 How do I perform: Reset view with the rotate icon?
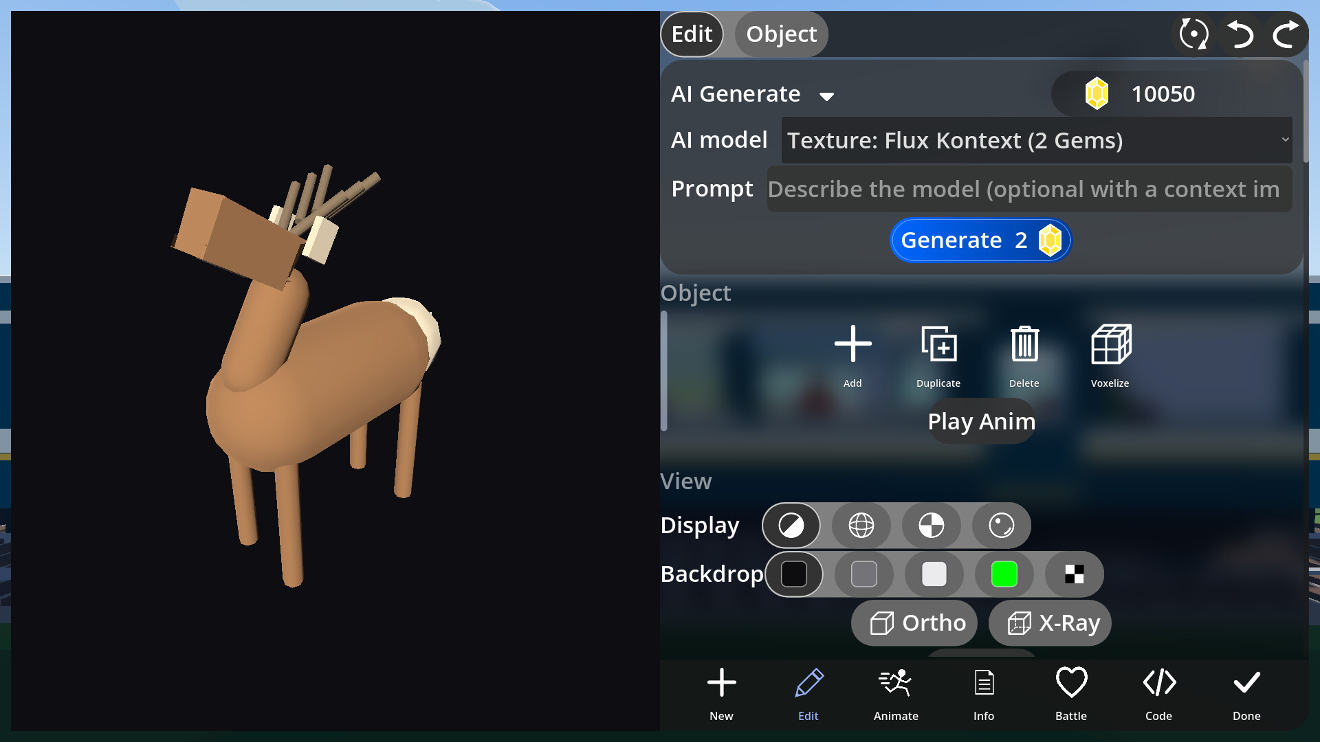coord(1194,34)
